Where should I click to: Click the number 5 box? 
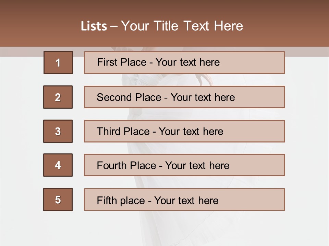click(x=58, y=200)
